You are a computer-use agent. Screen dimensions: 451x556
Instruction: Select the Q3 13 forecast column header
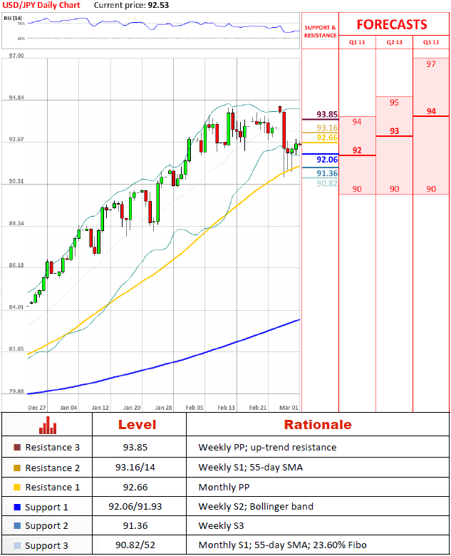pyautogui.click(x=431, y=42)
